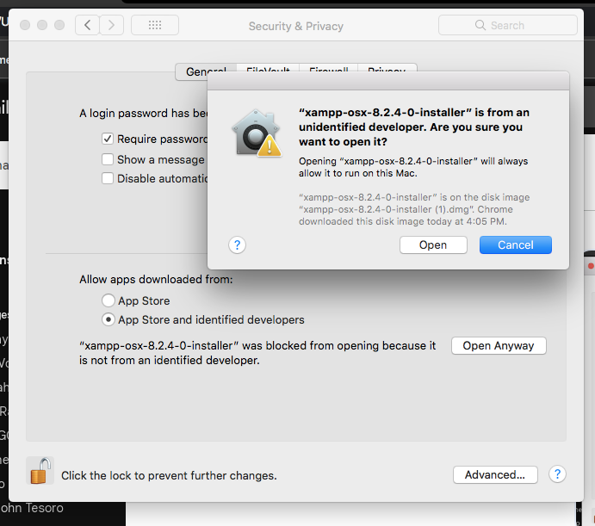The width and height of the screenshot is (595, 526).
Task: Switch to the Firewall tab
Action: (x=328, y=70)
